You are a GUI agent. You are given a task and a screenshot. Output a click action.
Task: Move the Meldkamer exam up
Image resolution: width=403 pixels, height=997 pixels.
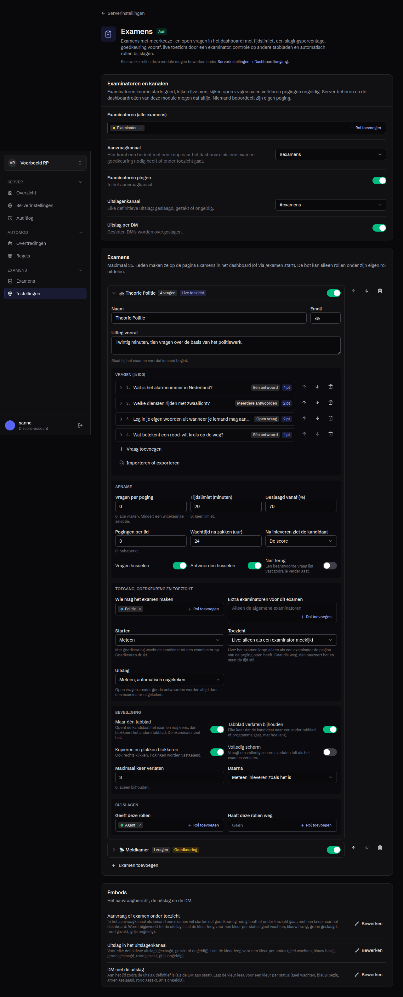point(354,848)
